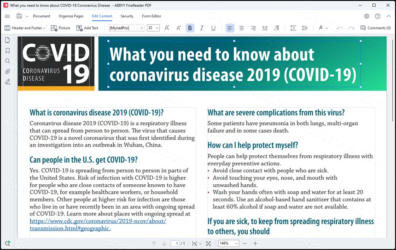The width and height of the screenshot is (396, 250).
Task: Toggle Underline formatting
Action: [x=213, y=28]
